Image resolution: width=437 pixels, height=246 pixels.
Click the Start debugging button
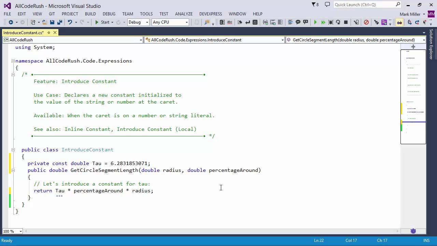102,22
